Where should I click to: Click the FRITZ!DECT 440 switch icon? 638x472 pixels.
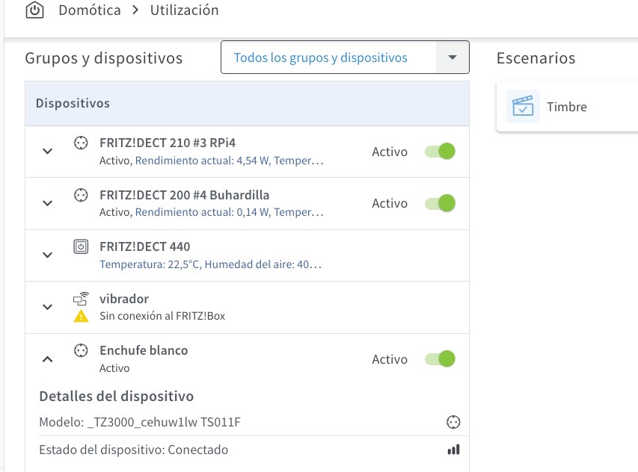point(81,246)
